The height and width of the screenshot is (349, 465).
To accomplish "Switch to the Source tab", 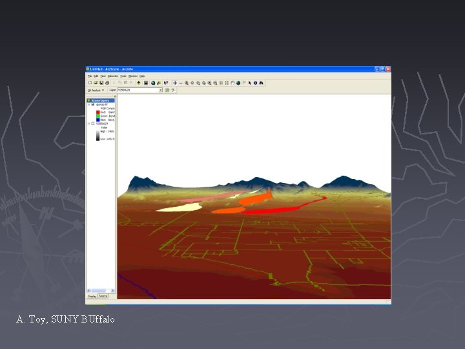I will click(103, 296).
